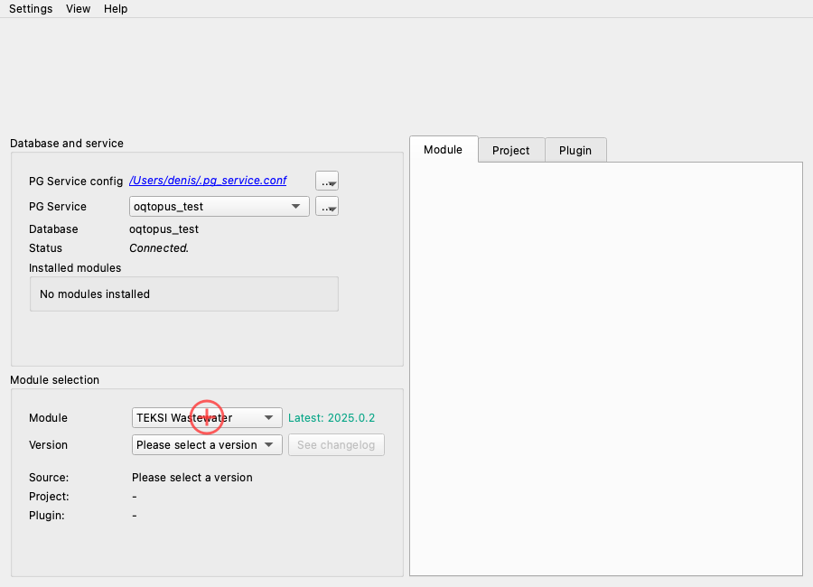
Task: Click the options button beside PG Service config
Action: [327, 181]
